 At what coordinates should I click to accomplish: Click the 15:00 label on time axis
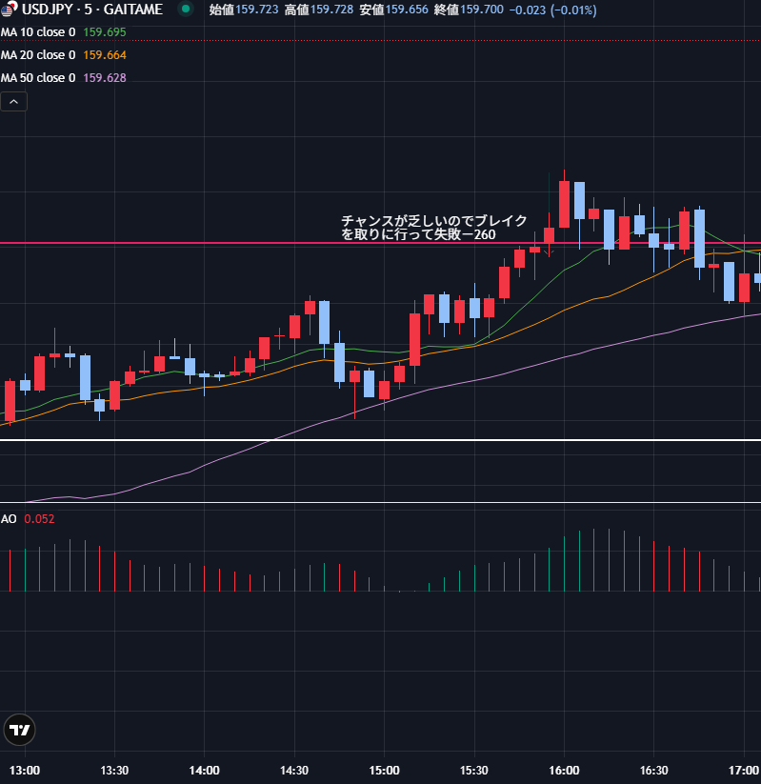point(384,770)
